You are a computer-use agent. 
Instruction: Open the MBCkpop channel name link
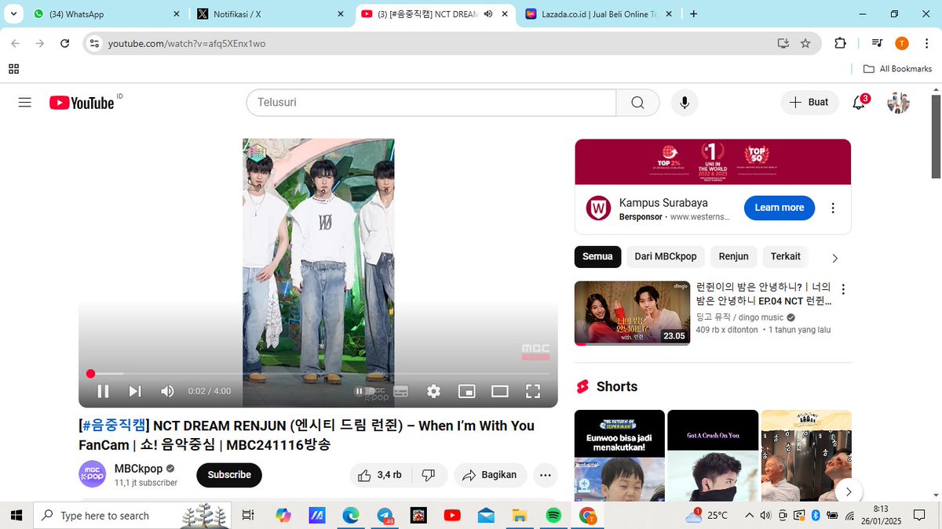139,469
